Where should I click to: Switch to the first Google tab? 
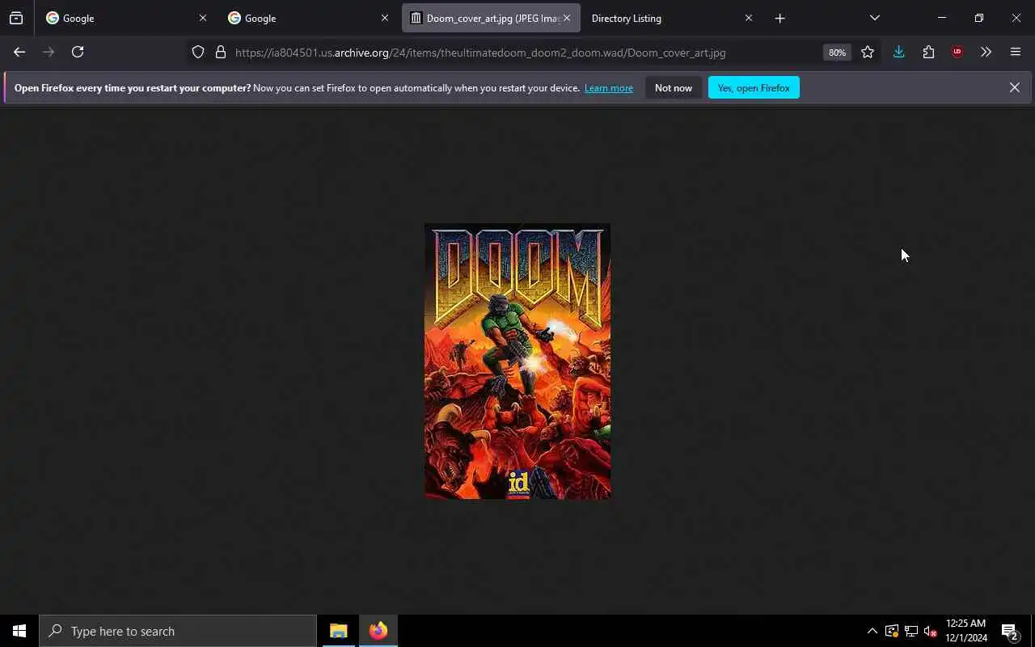(x=127, y=18)
